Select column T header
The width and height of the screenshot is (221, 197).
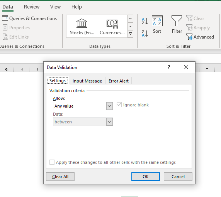click(x=207, y=69)
